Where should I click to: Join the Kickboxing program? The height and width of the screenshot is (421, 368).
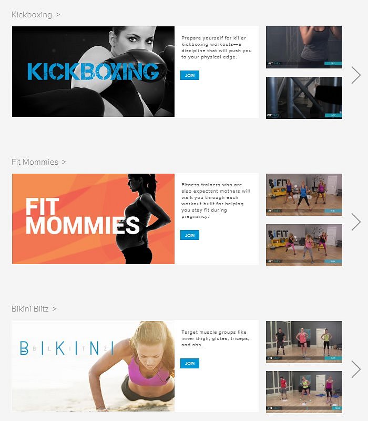pos(190,75)
